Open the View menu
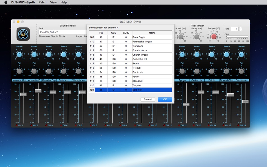 pos(53,2)
